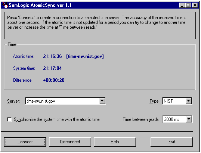Image resolution: width=201 pixels, height=153 pixels.
Task: Click the AtomicSync app icon in title bar
Action: point(5,5)
